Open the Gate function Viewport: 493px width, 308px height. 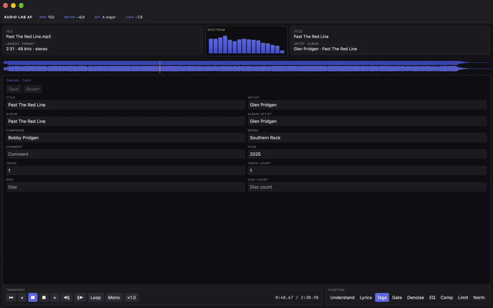pyautogui.click(x=397, y=298)
